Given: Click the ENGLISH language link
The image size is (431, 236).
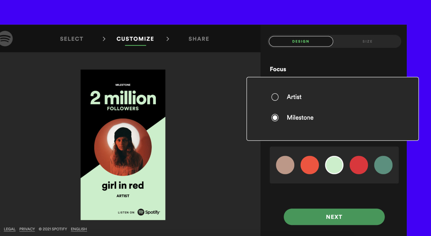Looking at the screenshot, I should [78, 229].
